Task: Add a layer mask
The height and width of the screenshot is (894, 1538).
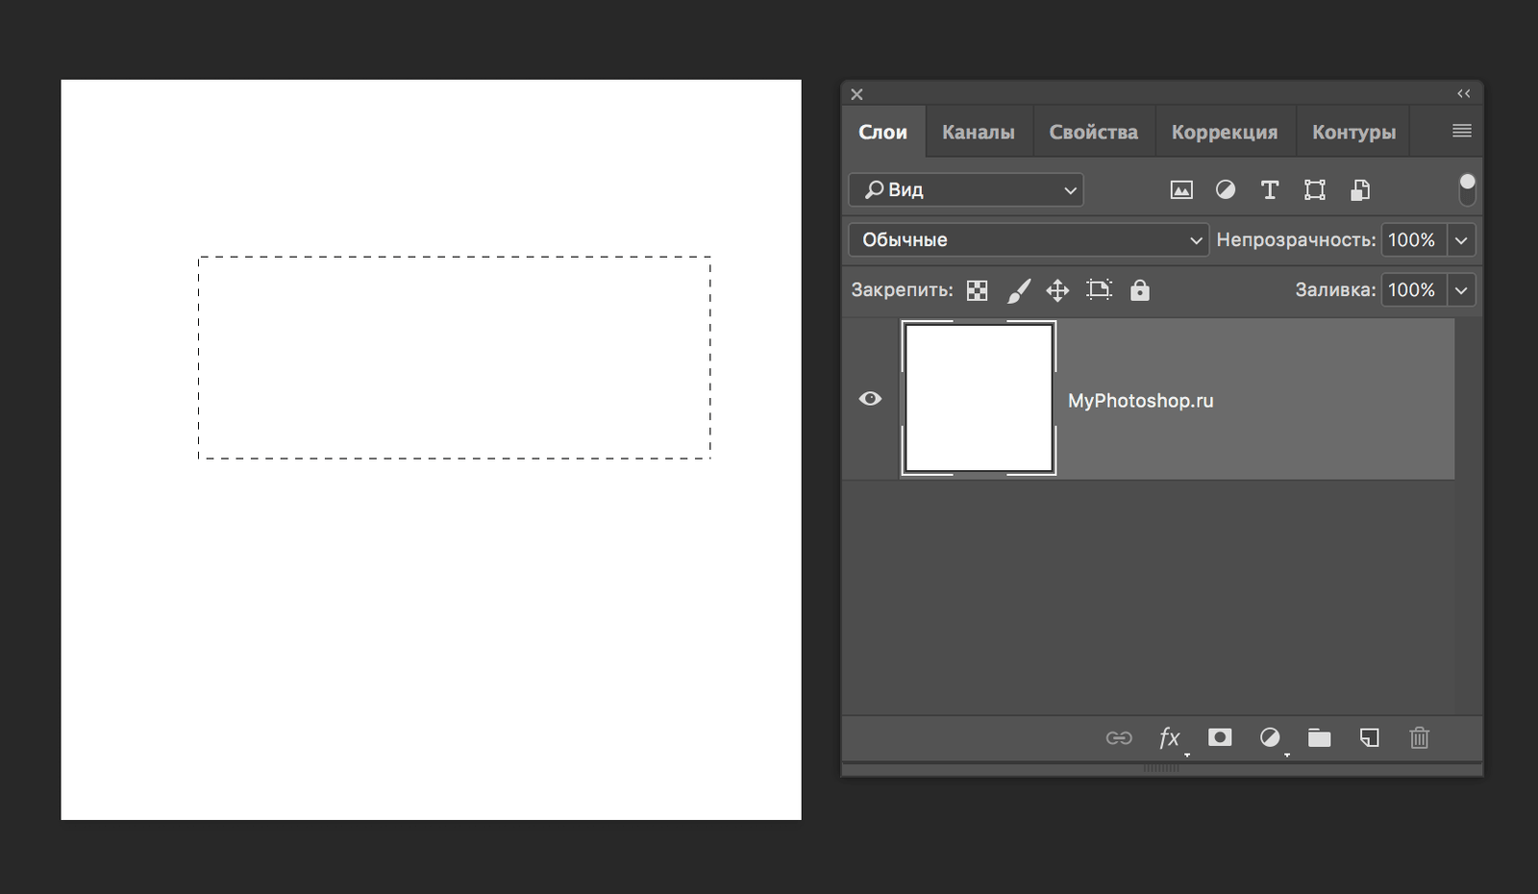Action: [1220, 737]
